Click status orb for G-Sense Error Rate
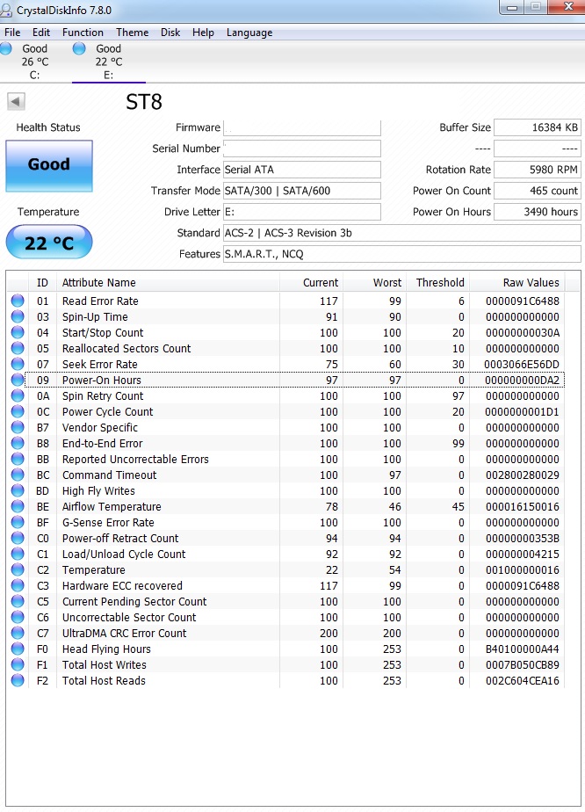 pyautogui.click(x=18, y=522)
